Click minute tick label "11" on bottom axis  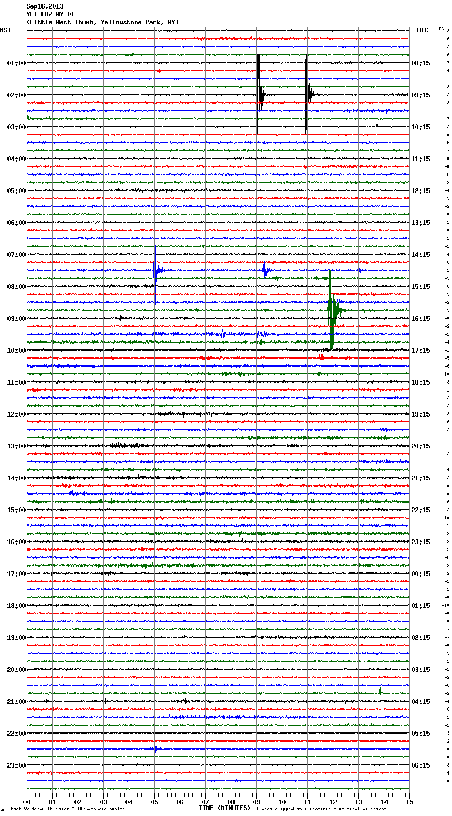[x=307, y=802]
